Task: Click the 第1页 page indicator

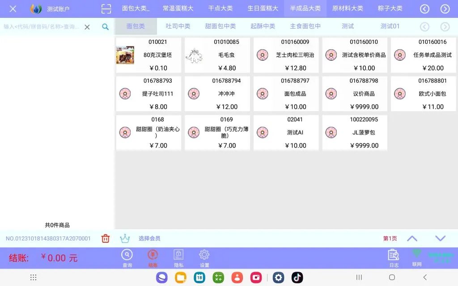Action: coord(389,238)
